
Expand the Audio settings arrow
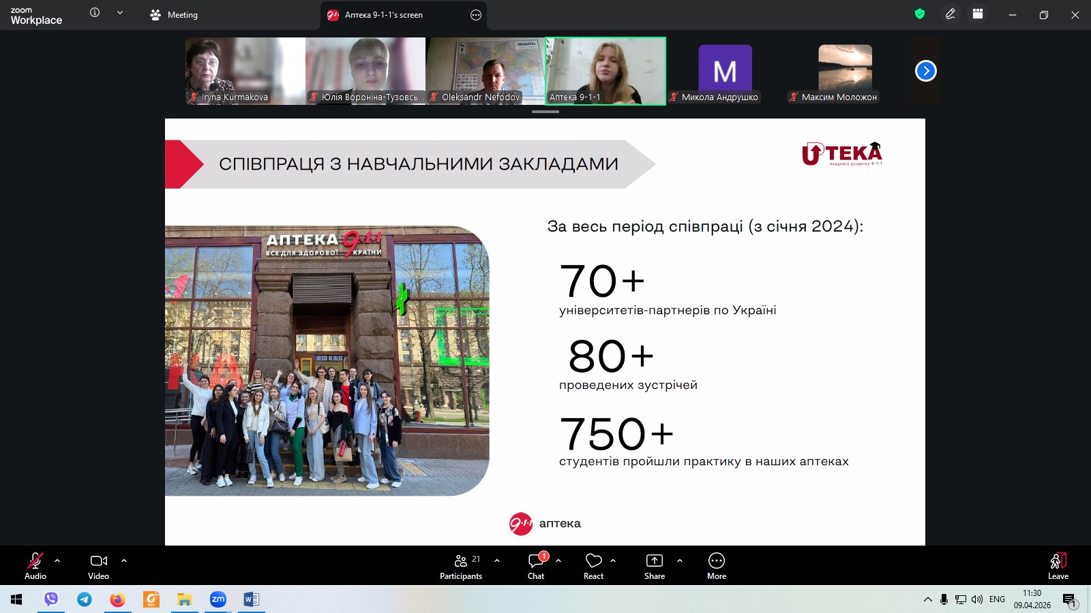pyautogui.click(x=57, y=561)
